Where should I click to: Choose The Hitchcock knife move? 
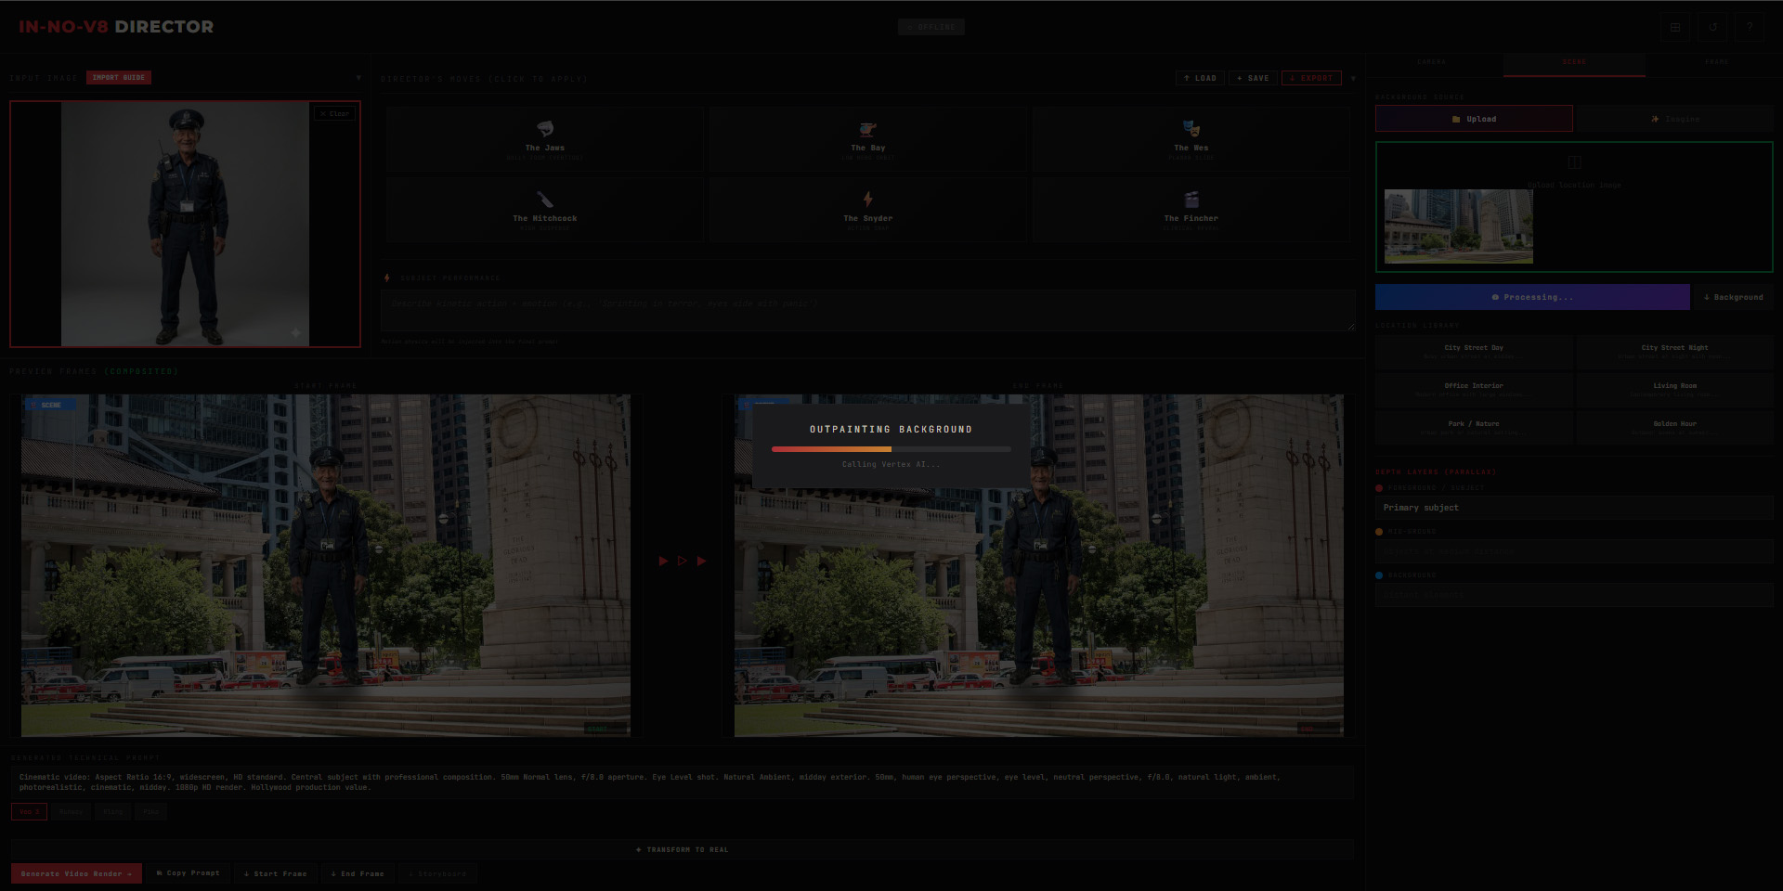tap(544, 210)
